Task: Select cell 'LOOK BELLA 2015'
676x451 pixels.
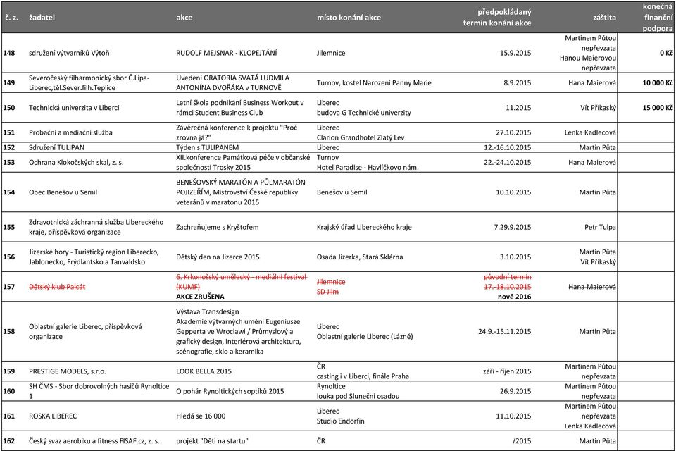Action: tap(204, 371)
